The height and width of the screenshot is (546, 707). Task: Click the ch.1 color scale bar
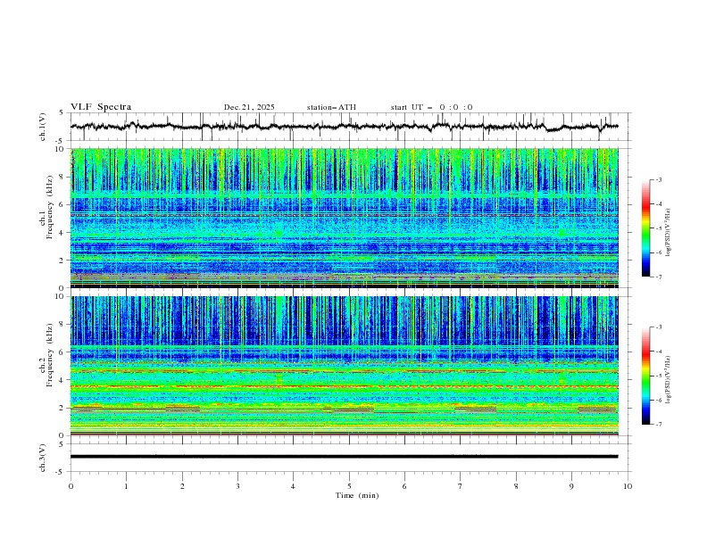[x=645, y=228]
